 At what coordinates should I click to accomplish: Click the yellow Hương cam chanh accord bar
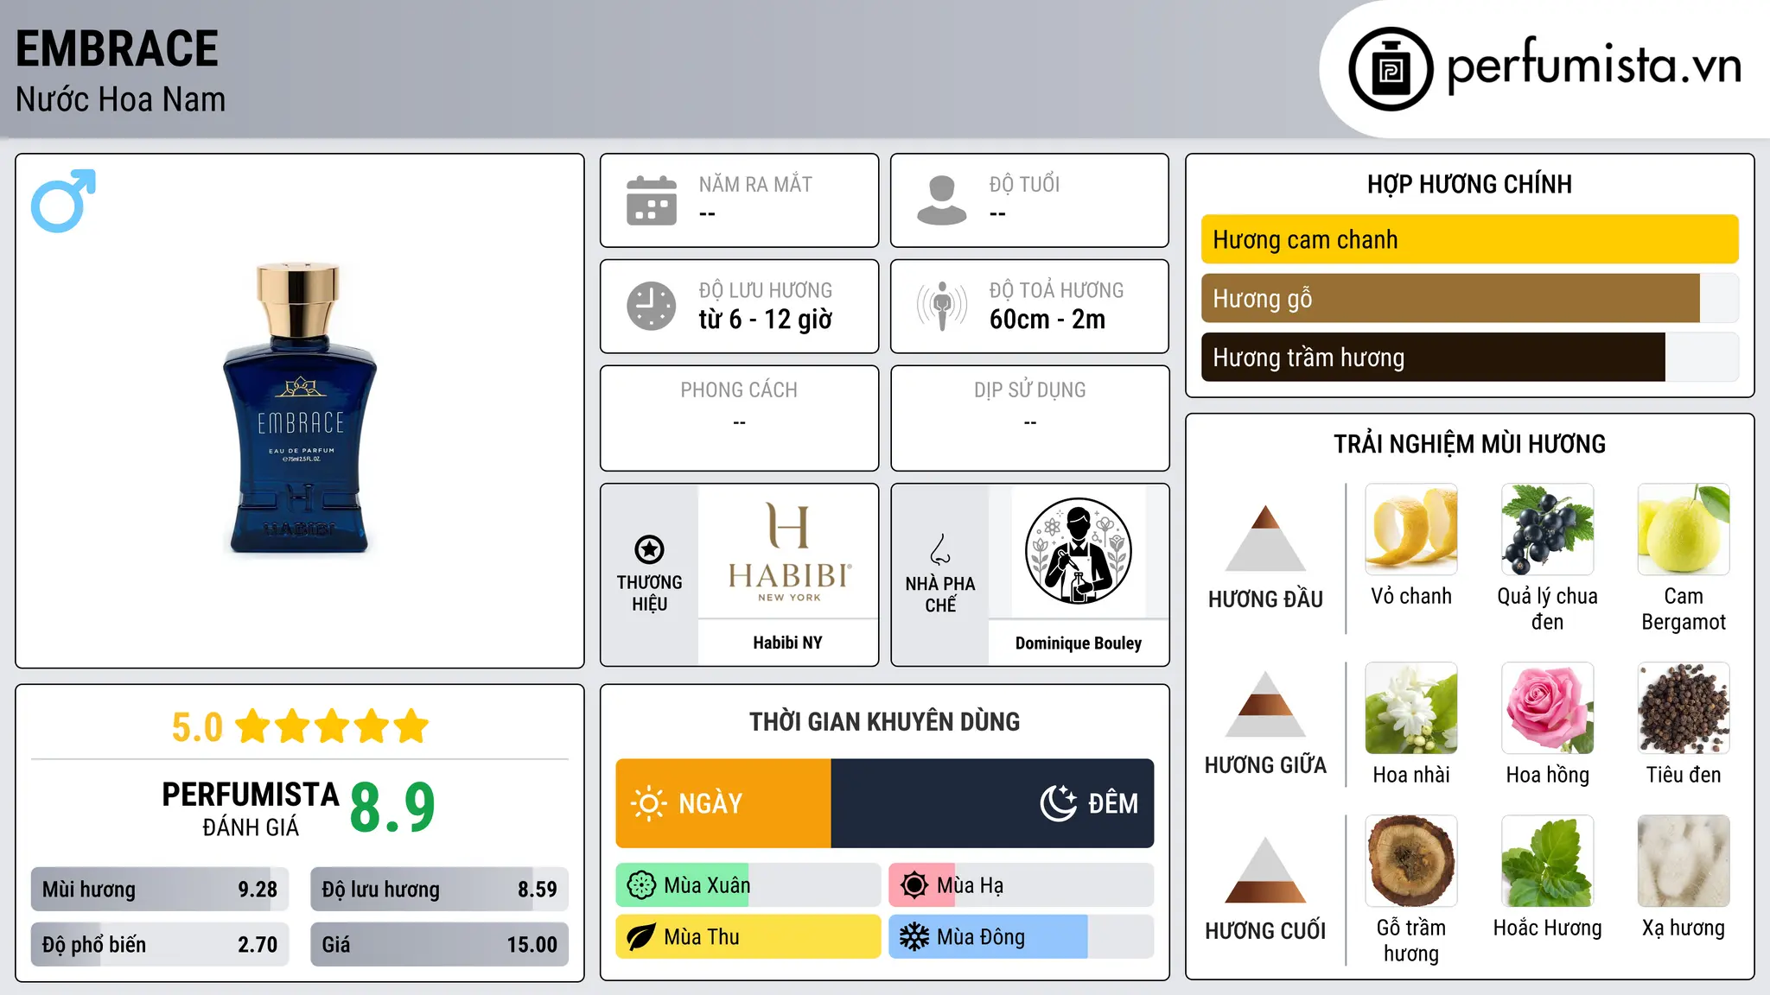point(1469,239)
